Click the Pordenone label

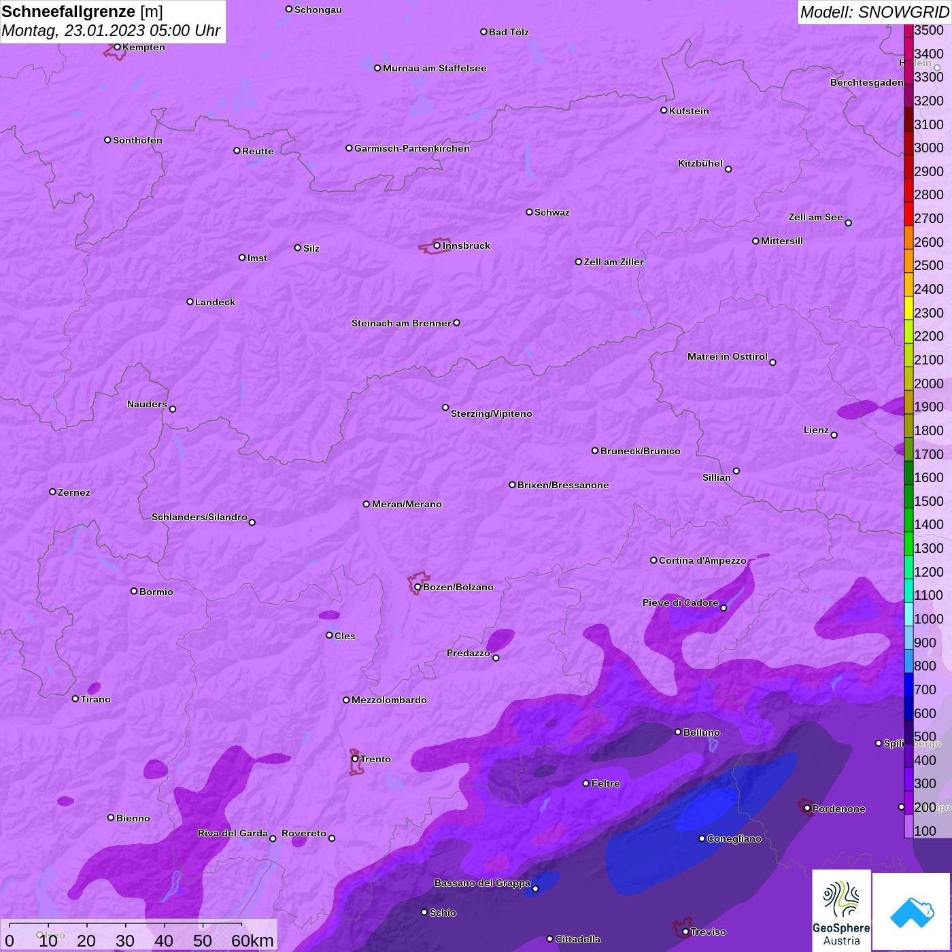point(839,809)
